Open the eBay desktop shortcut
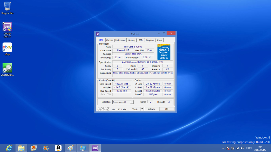271x152 pixels. 7,47
